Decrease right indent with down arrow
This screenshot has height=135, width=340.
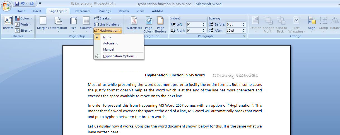[204, 32]
